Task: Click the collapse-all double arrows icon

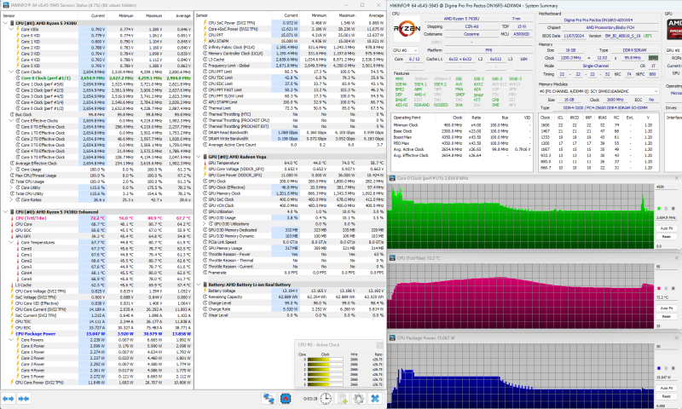Action: point(24,399)
